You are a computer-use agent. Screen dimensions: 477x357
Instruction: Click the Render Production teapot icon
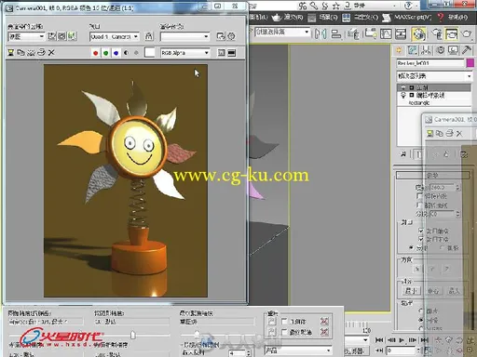point(467,33)
